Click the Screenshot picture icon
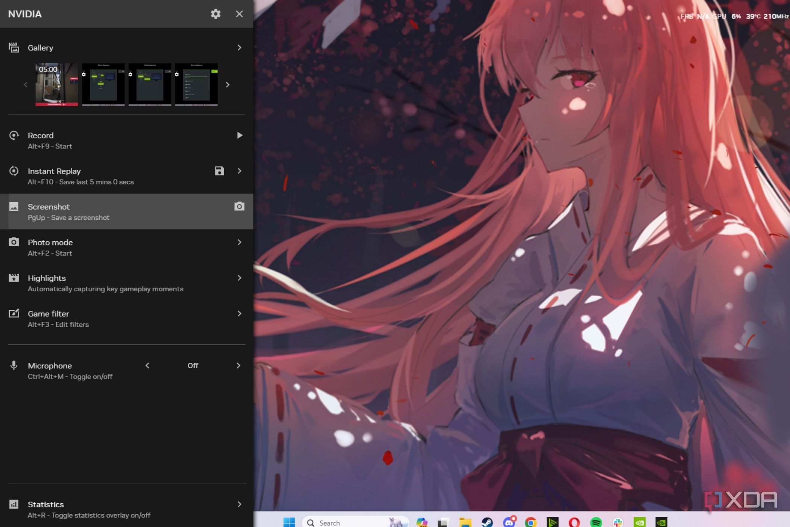The image size is (790, 527). point(14,207)
